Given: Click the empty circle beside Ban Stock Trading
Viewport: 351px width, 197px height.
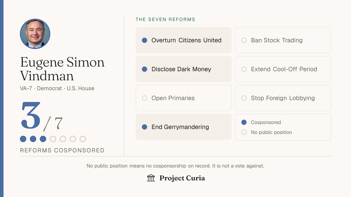Looking at the screenshot, I should 244,40.
